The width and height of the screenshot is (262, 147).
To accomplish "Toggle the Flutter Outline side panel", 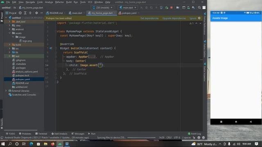I will [x=205, y=49].
